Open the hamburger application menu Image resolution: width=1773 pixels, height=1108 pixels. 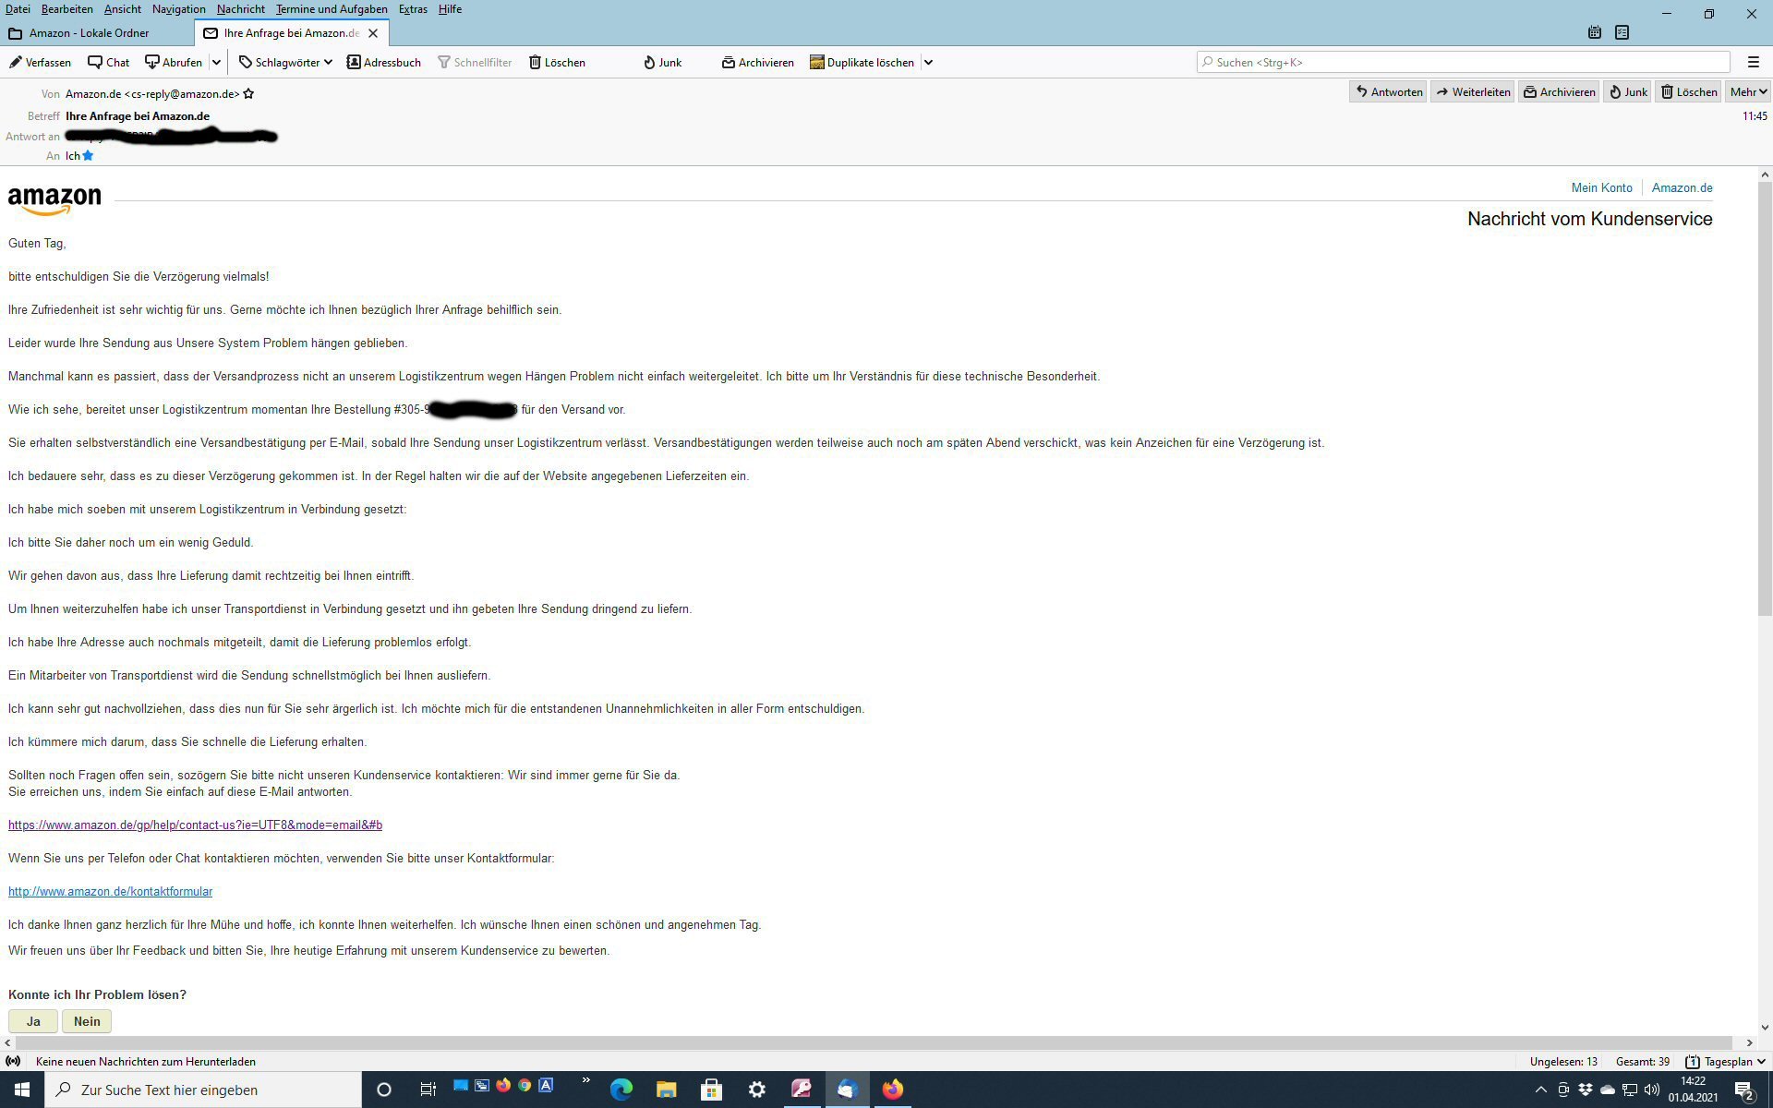coord(1754,62)
